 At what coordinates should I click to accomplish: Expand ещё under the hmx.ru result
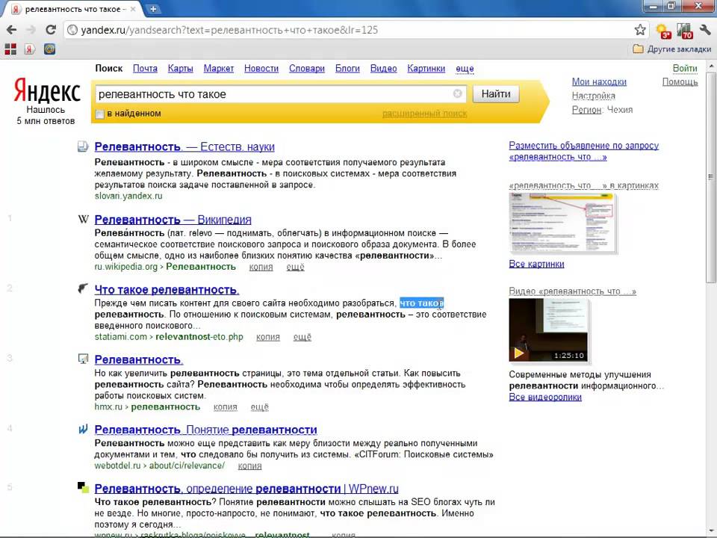(260, 407)
